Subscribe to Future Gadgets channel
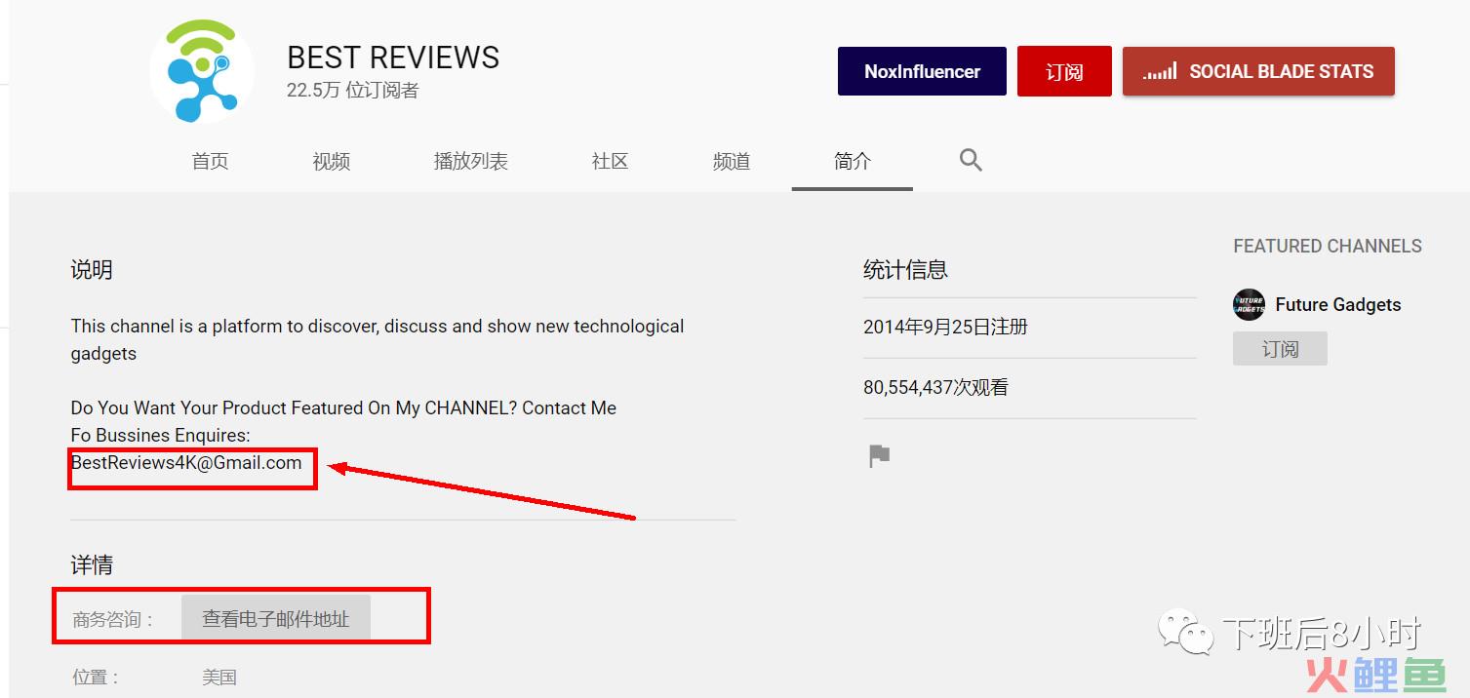 click(1280, 349)
